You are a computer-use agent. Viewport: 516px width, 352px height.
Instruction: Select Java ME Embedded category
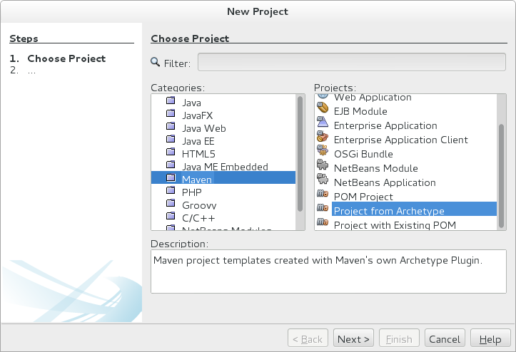click(x=225, y=167)
